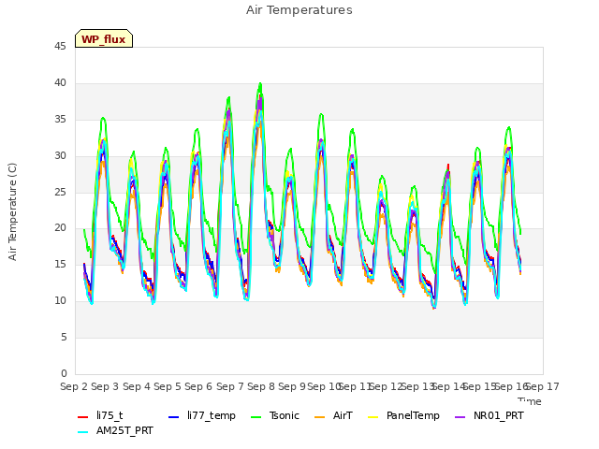The image size is (599, 449).
Task: Click the yellow PanelTemp legend color marker
Action: coord(373,417)
